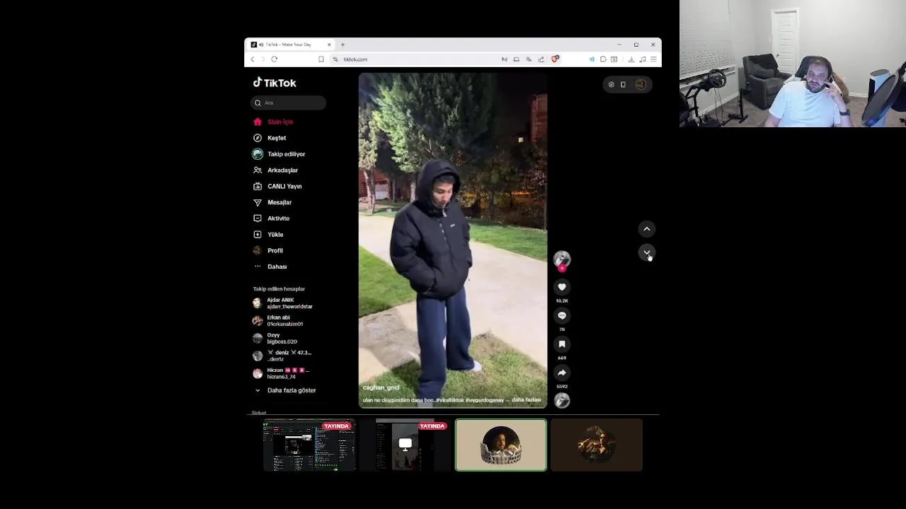Image resolution: width=906 pixels, height=509 pixels.
Task: Open the Keşfet explore page
Action: pyautogui.click(x=270, y=138)
